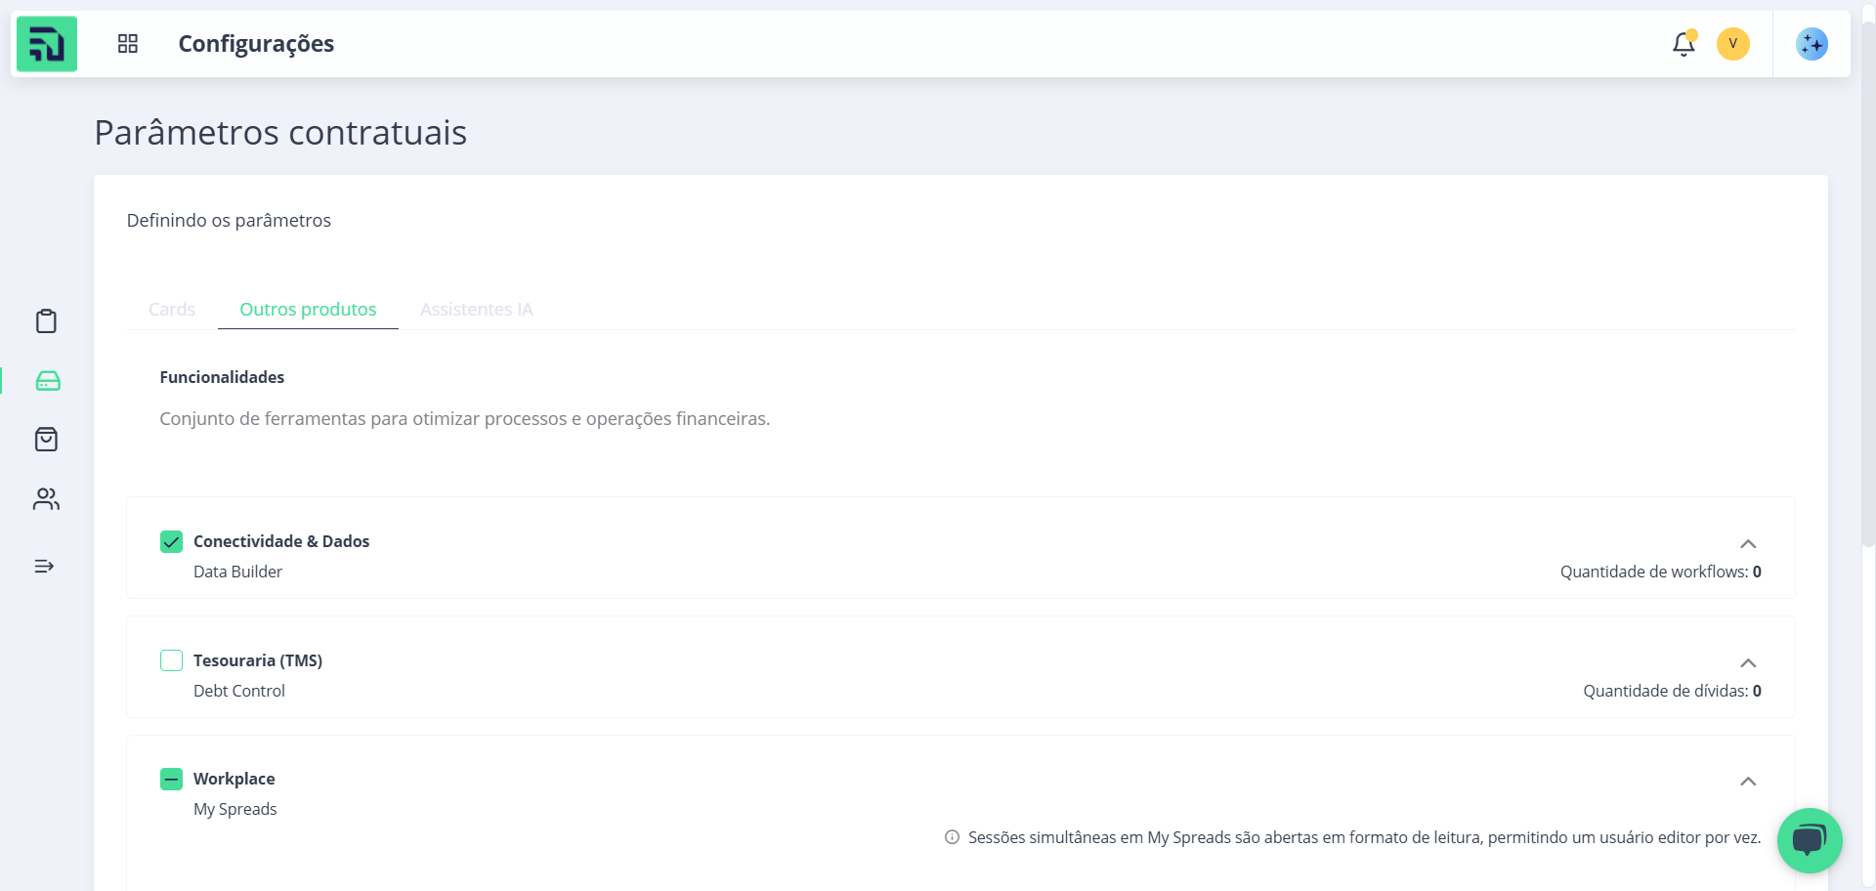Check Tesouraria (TMS) checkbox
This screenshot has height=891, width=1876.
(x=171, y=660)
